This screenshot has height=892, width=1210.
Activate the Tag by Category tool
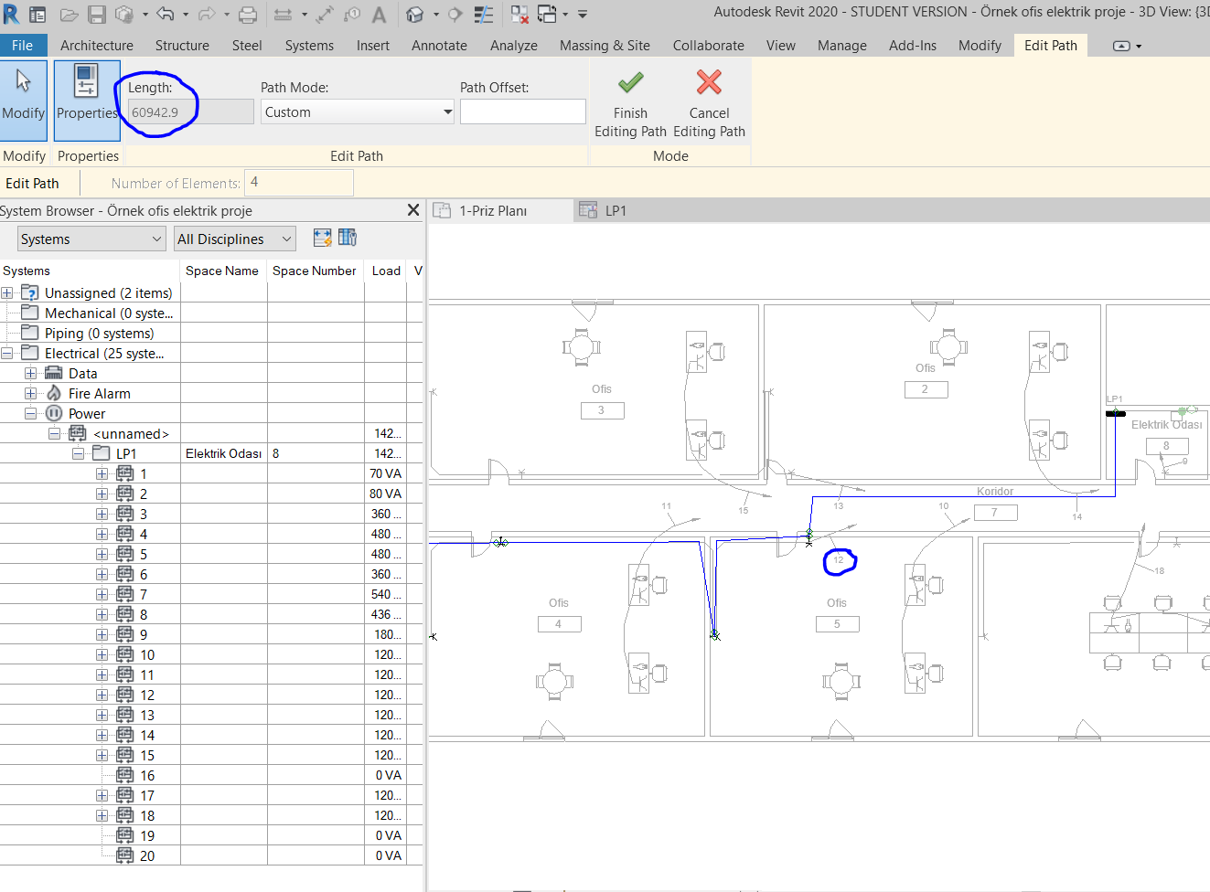coord(352,15)
